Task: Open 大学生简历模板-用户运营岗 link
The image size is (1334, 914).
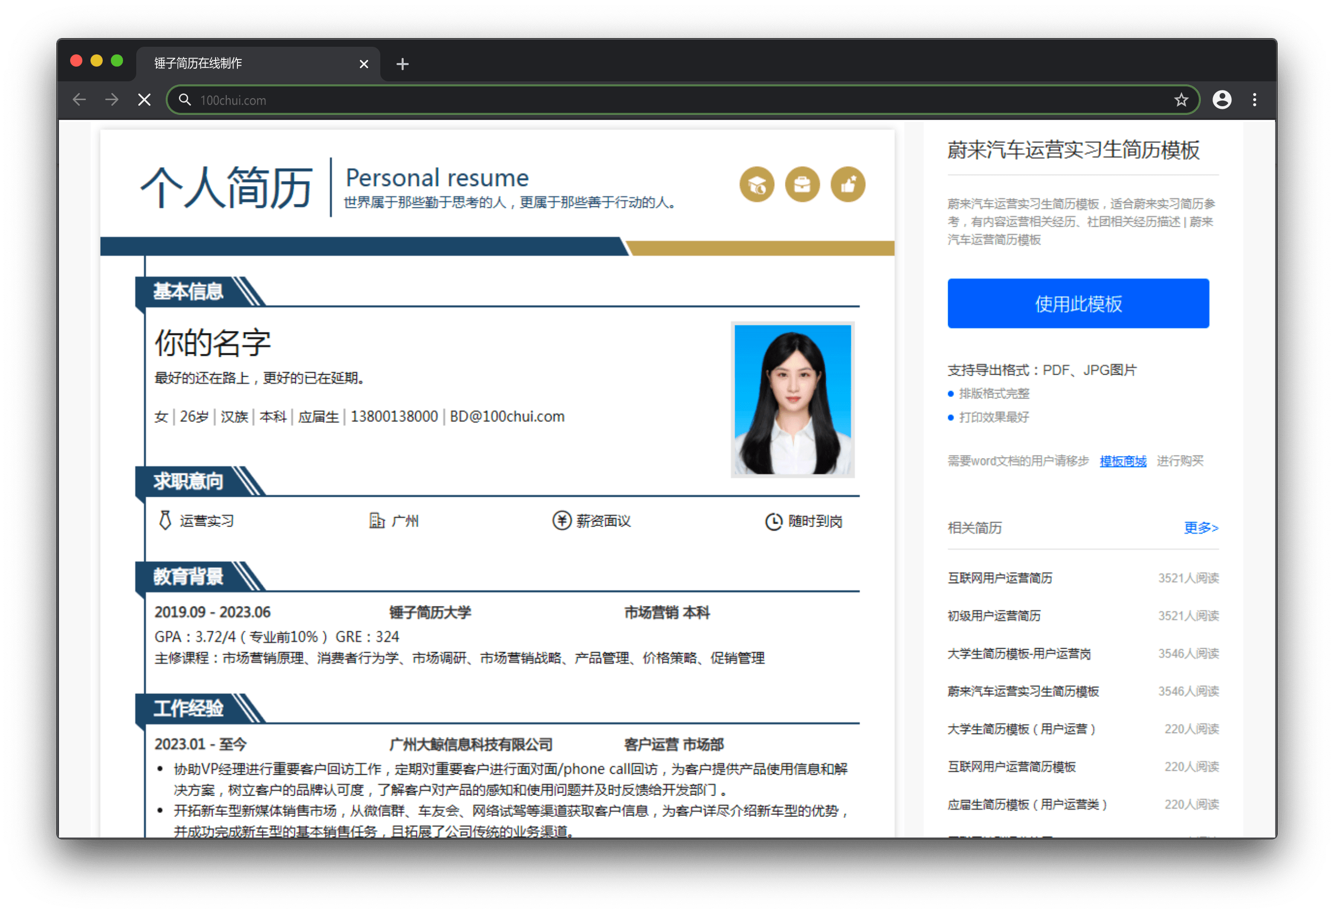Action: click(1019, 654)
